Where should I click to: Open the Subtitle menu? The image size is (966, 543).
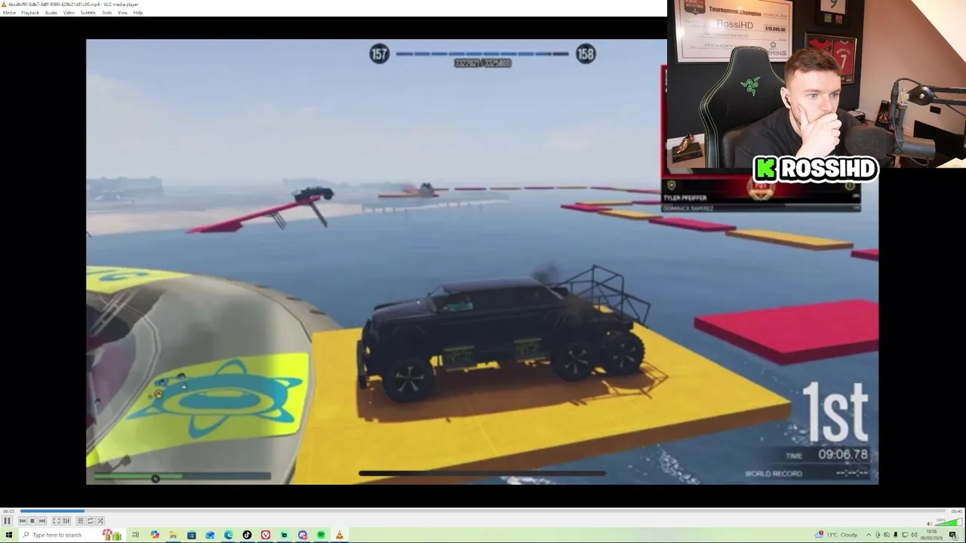pyautogui.click(x=88, y=13)
